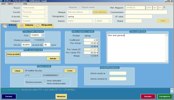This screenshot has width=174, height=100.
Task: Click the Prix Vente HT field
Action: 91,50
